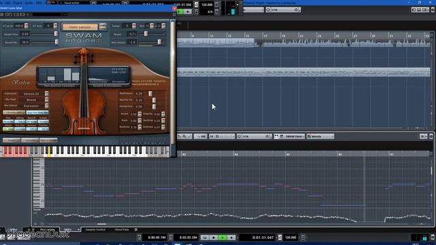Click the Violin preset name field

[x=80, y=27]
